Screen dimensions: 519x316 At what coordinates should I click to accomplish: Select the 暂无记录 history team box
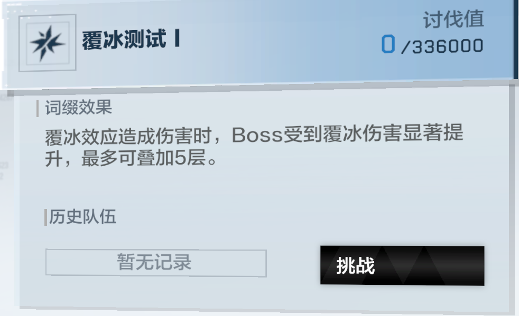(156, 263)
